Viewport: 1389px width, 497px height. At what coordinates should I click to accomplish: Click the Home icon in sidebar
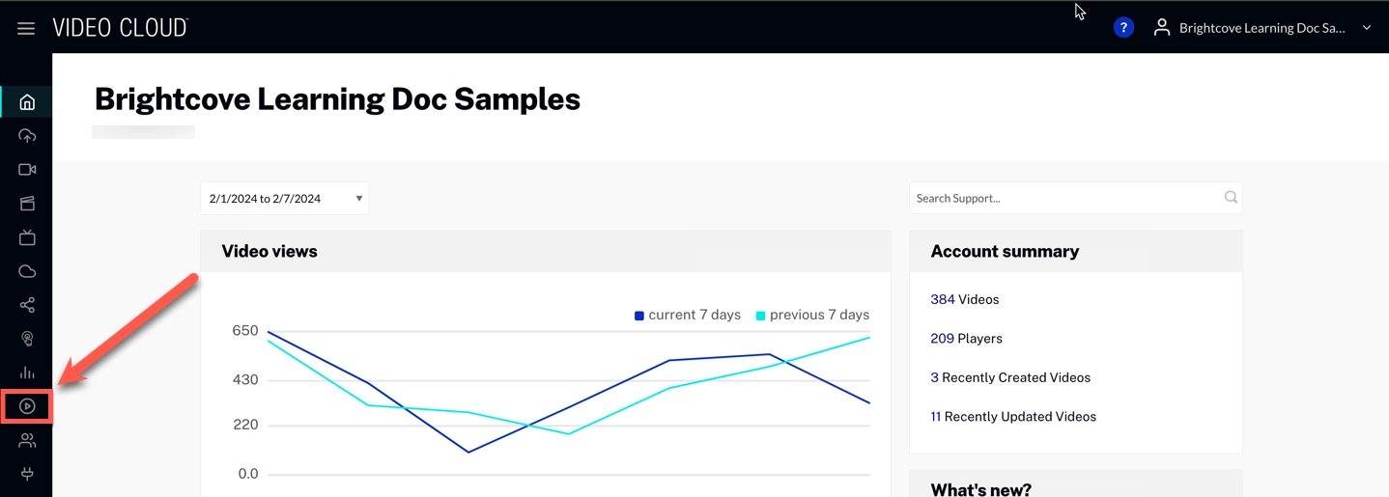tap(27, 102)
